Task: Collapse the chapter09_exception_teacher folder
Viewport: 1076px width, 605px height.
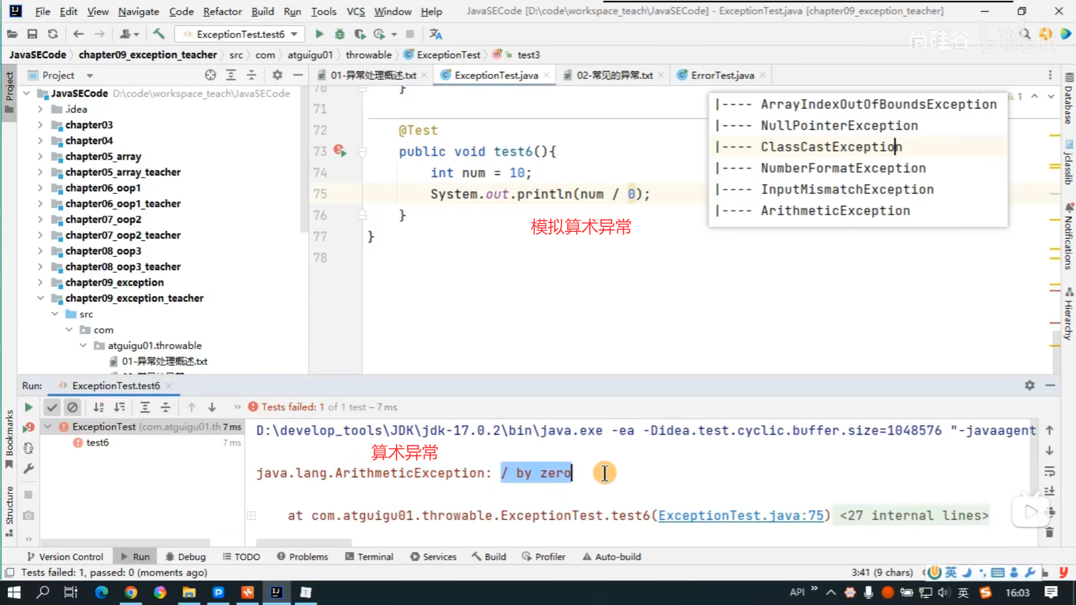Action: (x=40, y=298)
